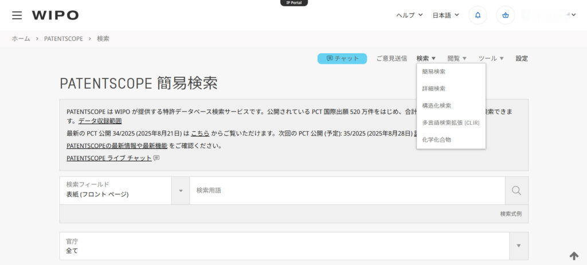587x265 pixels.
Task: Choose 化学化合物 menu entry
Action: (436, 139)
